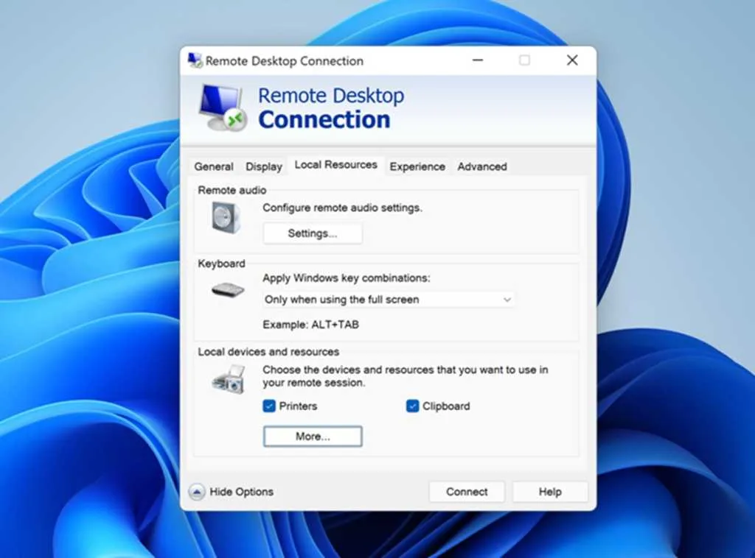Select the Display tab
The width and height of the screenshot is (755, 558).
(263, 166)
